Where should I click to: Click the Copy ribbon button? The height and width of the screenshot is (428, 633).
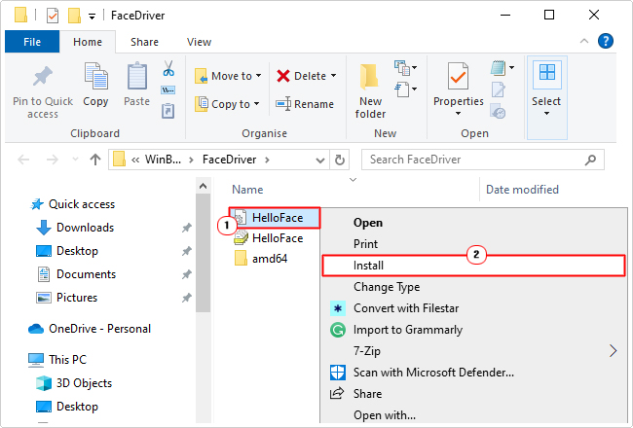95,86
